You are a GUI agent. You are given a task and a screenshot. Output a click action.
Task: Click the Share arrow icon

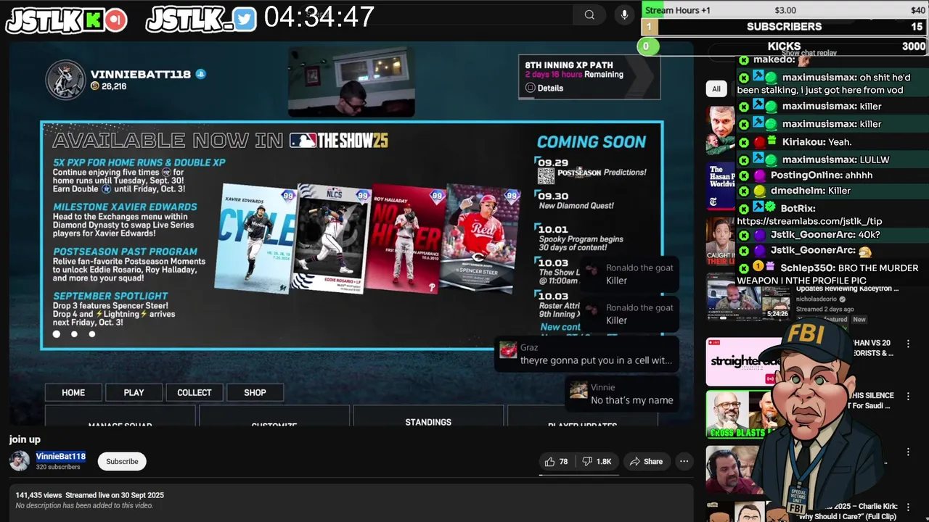[634, 461]
